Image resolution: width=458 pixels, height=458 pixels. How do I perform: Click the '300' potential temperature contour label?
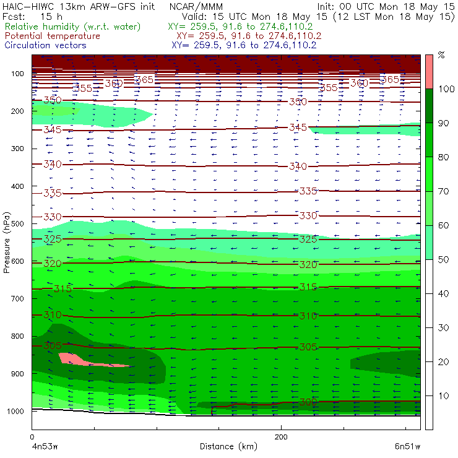[x=308, y=402]
